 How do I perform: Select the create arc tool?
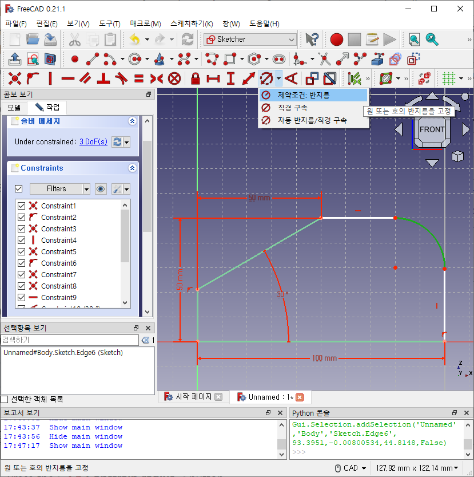[x=110, y=59]
